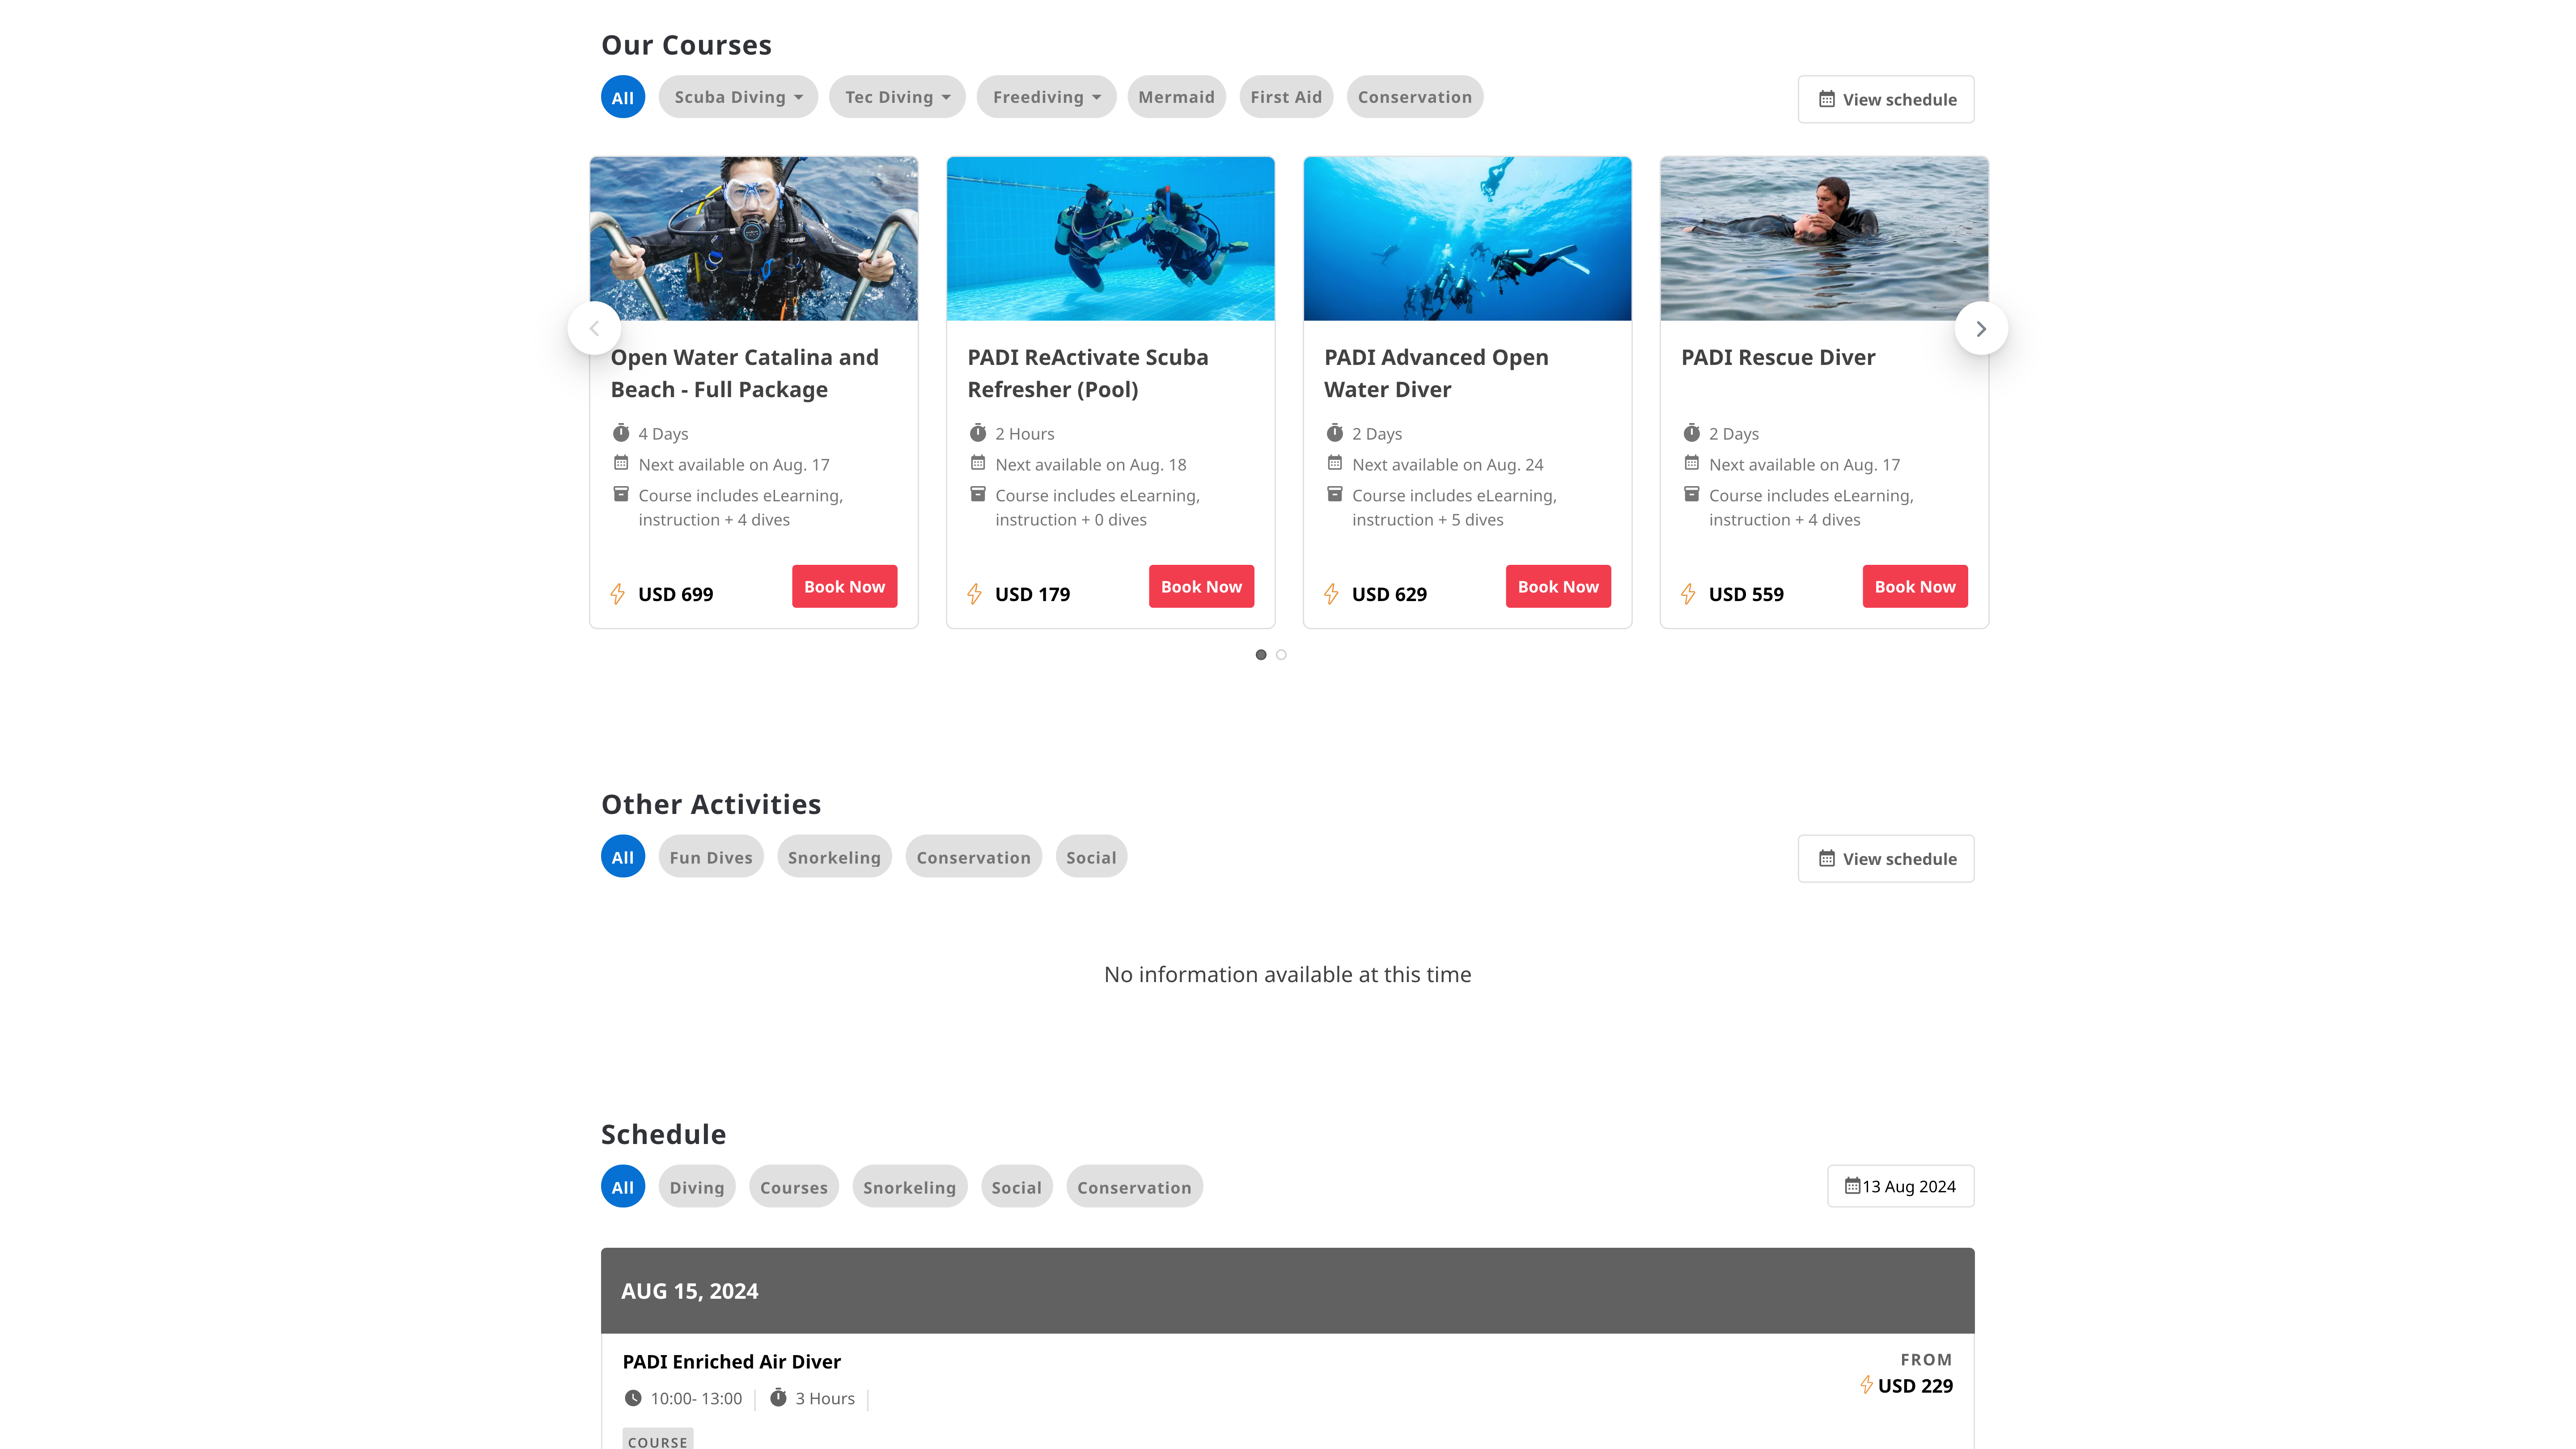Open View schedule under Other Activities
2576x1449 pixels.
coord(1885,859)
